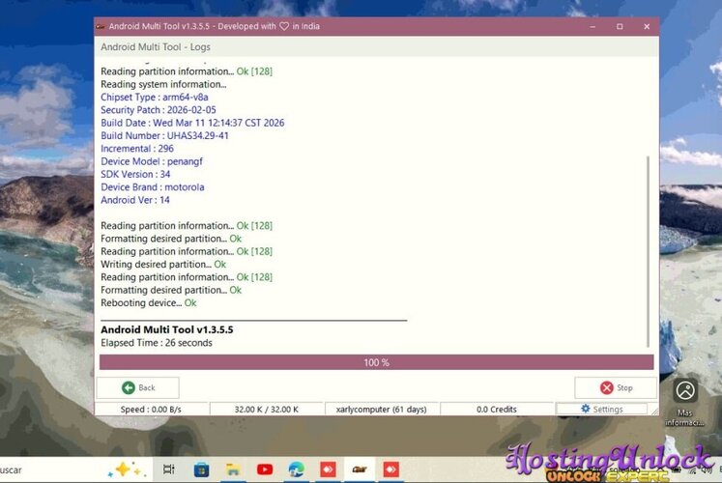Screen dimensions: 722x483
Task: Open the last red AnyDesk taskbar icon
Action: tap(390, 469)
